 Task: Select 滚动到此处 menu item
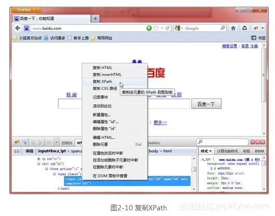click(x=115, y=106)
